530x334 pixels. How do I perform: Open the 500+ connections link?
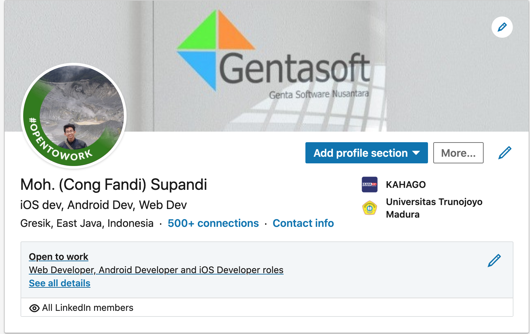click(x=213, y=223)
